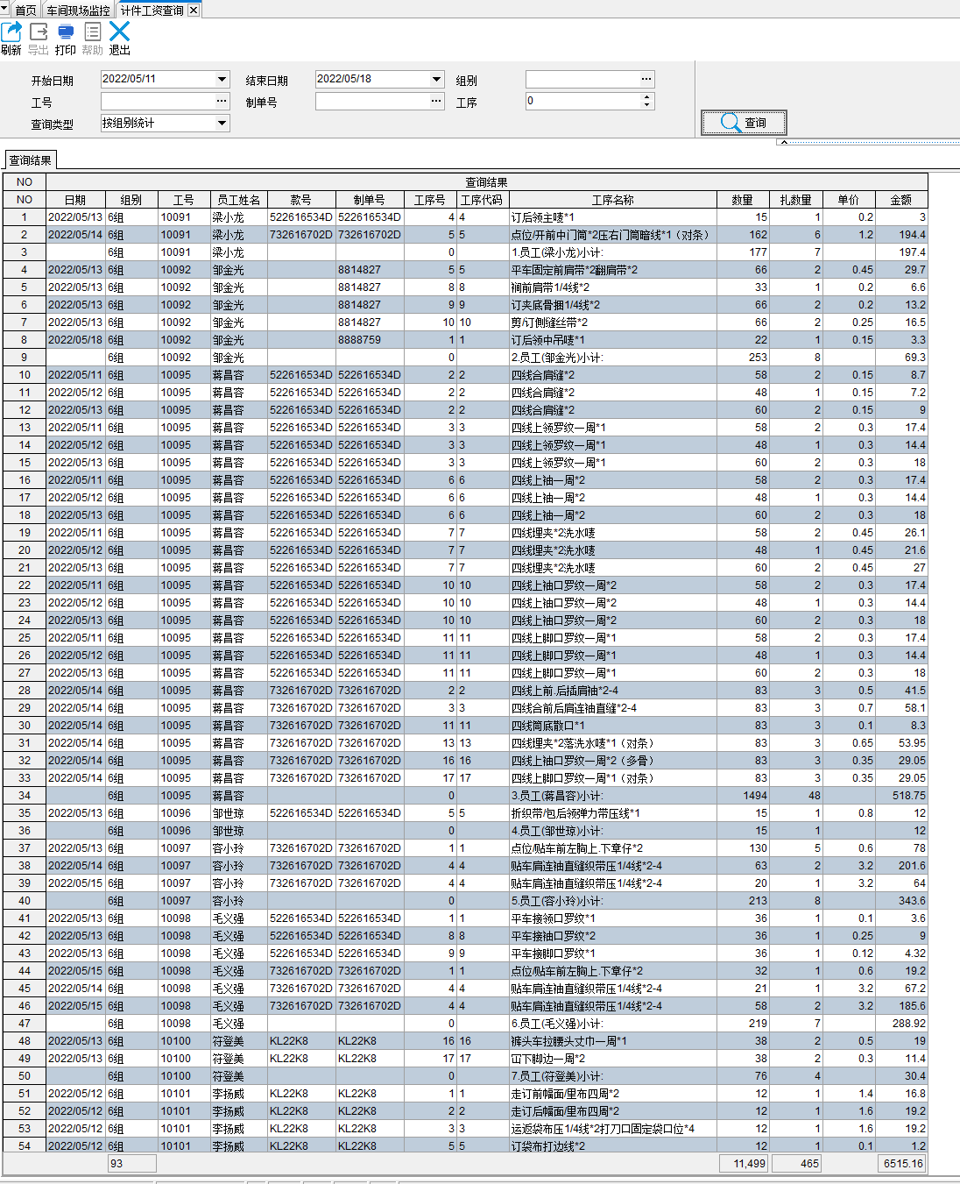
Task: Click the 数量 column header
Action: 743,200
